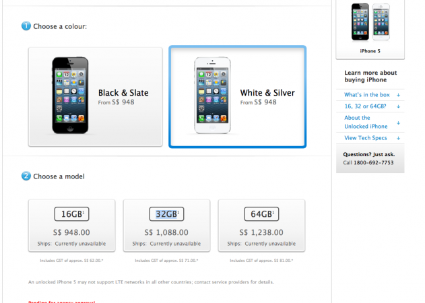The height and width of the screenshot is (303, 425).
Task: Expand arrow beside What's in the box
Action: [x=399, y=95]
